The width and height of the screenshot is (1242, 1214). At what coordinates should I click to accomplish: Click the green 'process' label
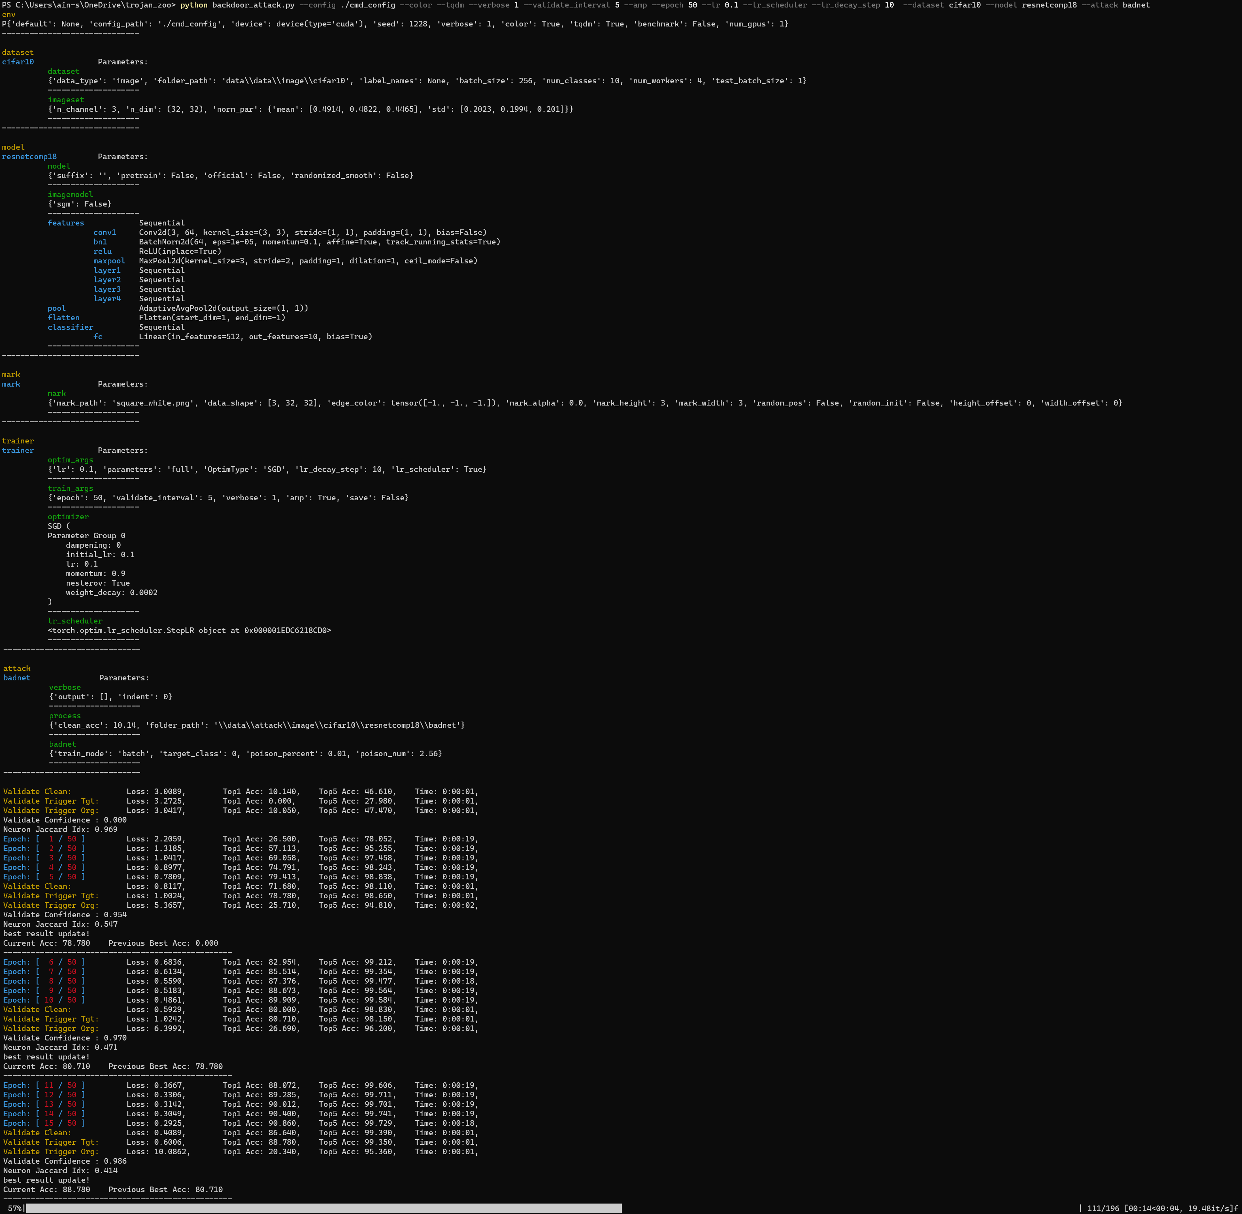pyautogui.click(x=65, y=716)
